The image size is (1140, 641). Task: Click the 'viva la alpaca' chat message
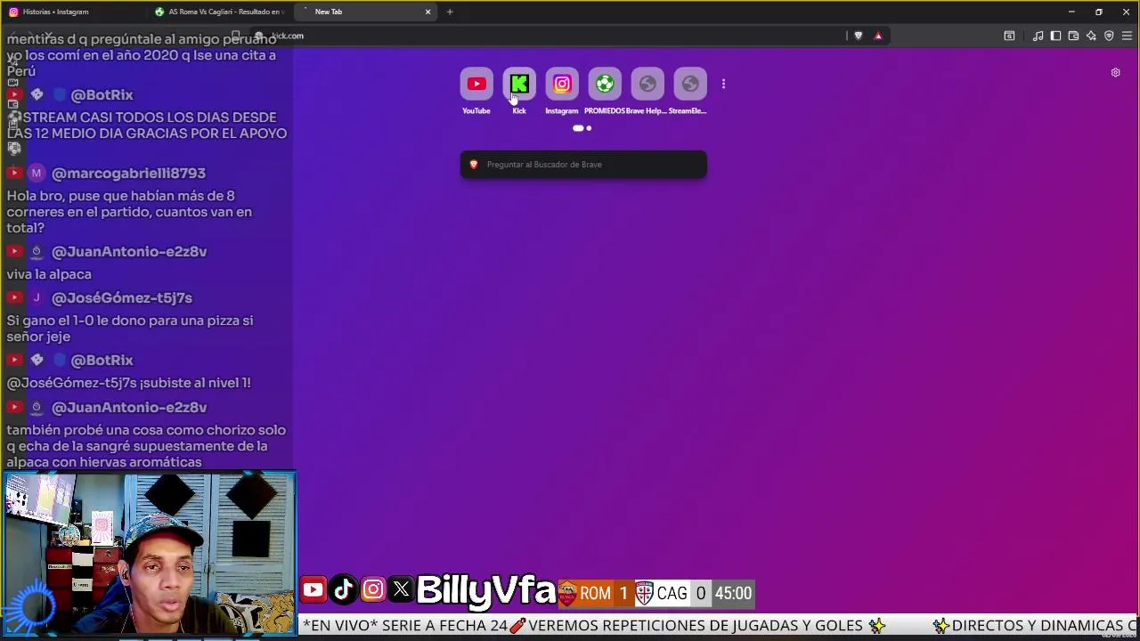pos(49,274)
